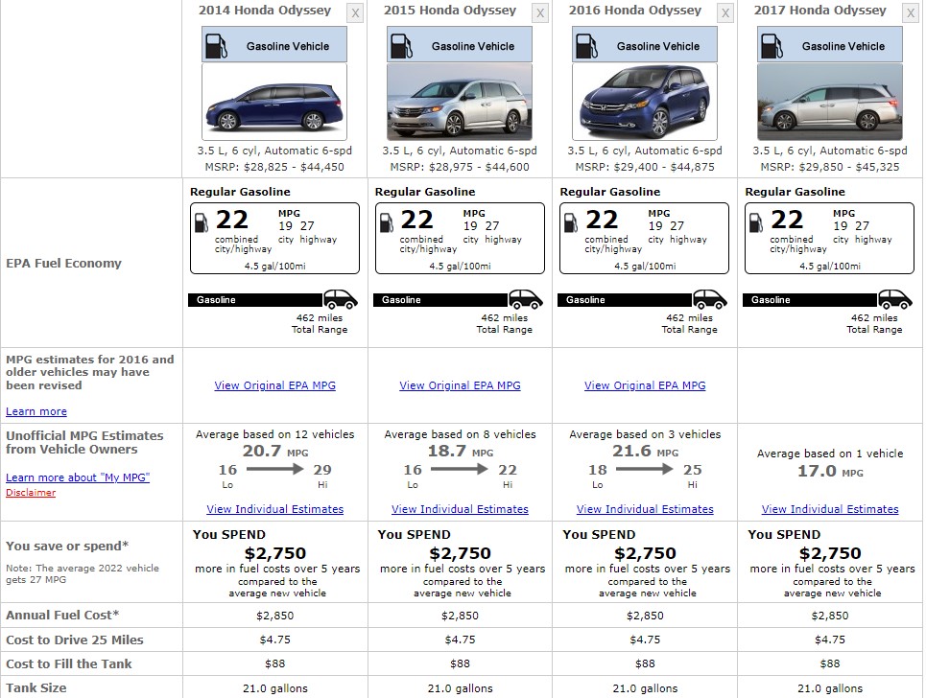Click MSRP: $28,975 - $44,600 text
Screen dimensions: 926x698
[x=460, y=167]
